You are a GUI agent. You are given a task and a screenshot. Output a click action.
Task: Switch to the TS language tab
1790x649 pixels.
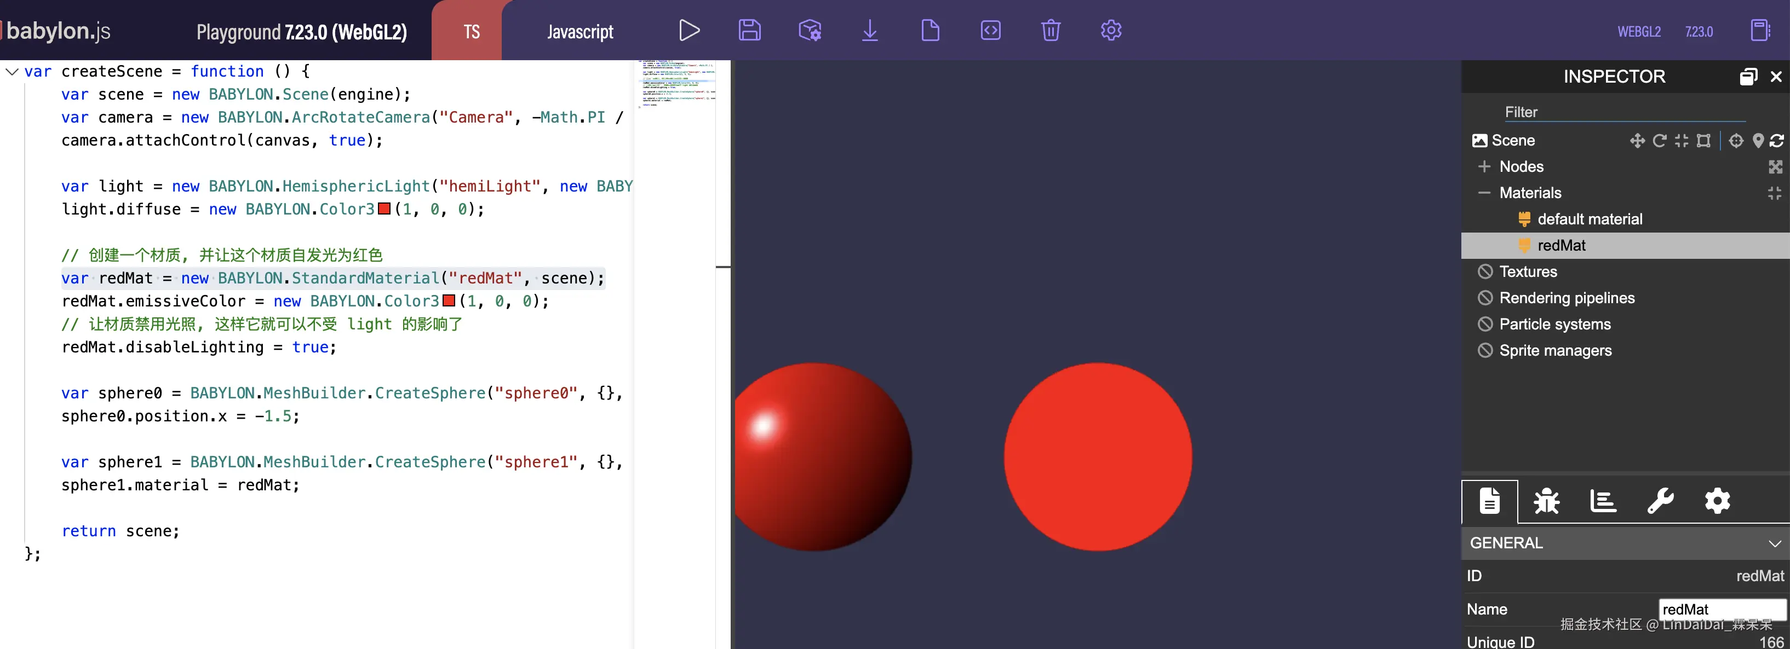click(471, 32)
